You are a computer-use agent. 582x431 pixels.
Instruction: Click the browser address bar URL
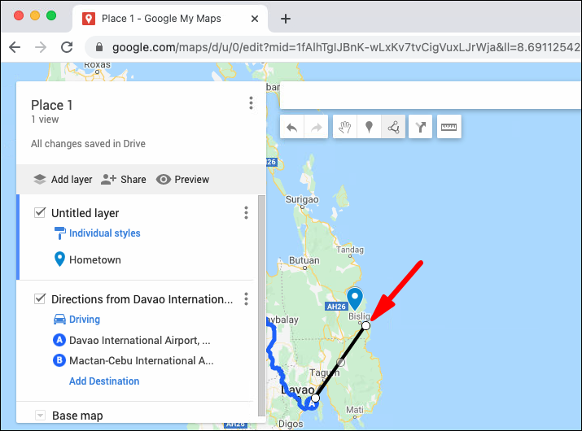pos(346,47)
